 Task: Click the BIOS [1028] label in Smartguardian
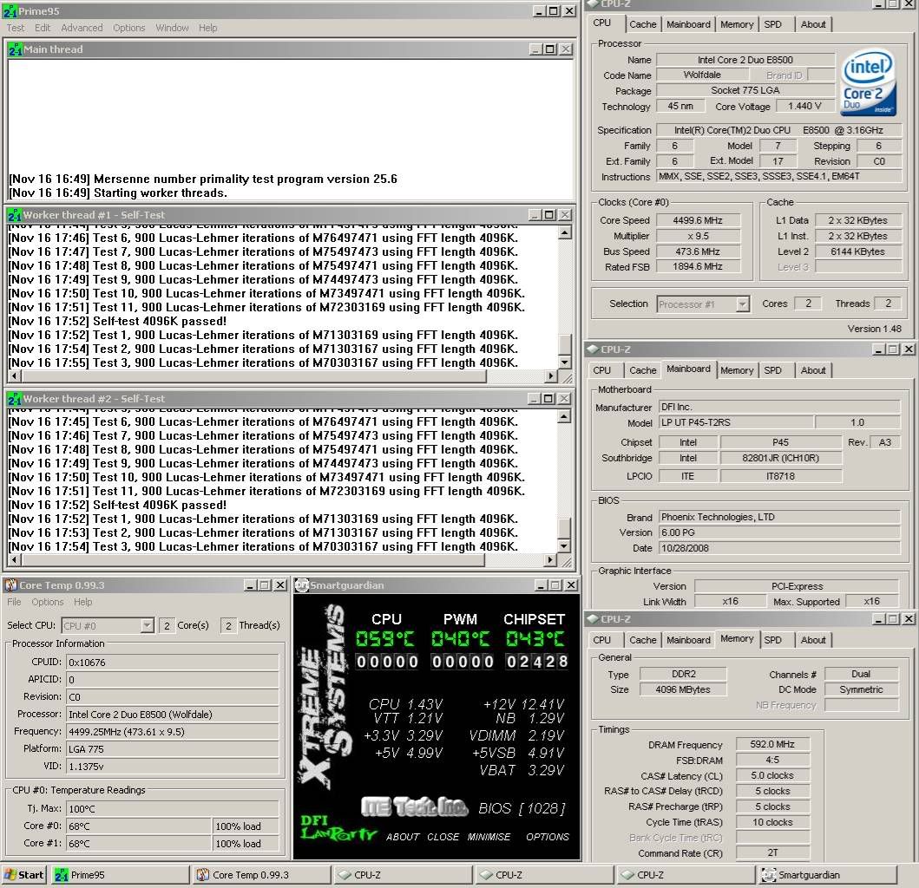522,808
